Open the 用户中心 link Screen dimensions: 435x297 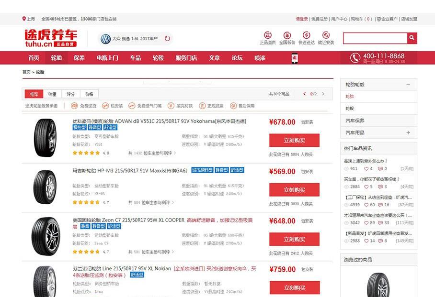(x=339, y=19)
